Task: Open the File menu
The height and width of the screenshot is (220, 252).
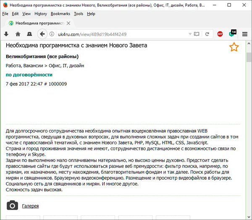Action: click(x=5, y=13)
